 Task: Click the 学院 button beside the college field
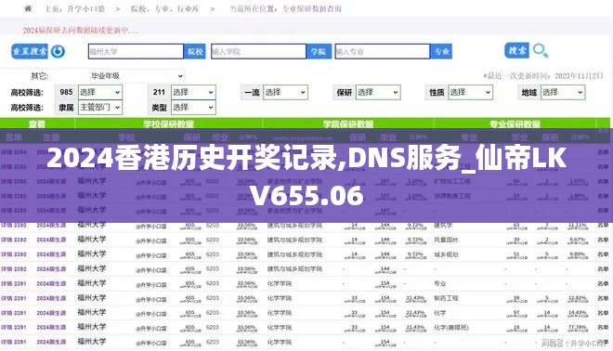tap(319, 52)
